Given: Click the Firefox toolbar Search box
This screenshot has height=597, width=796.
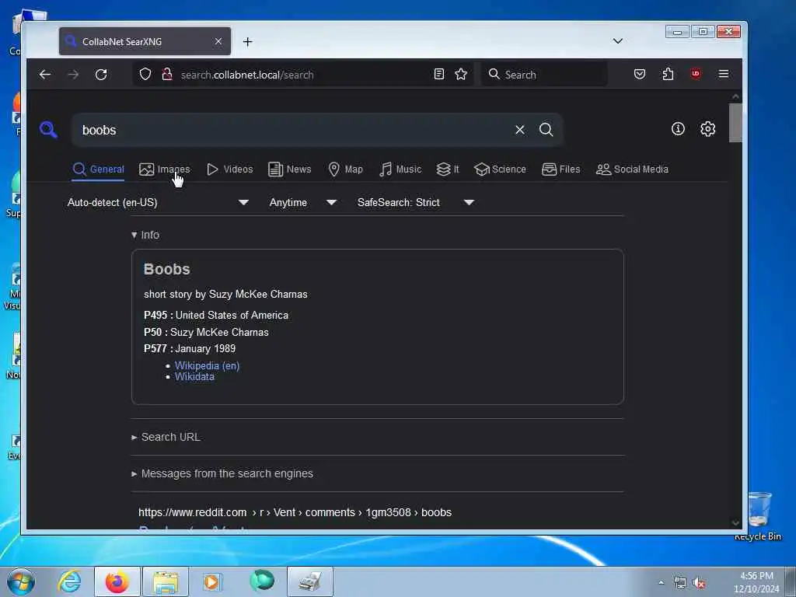Looking at the screenshot, I should click(x=546, y=75).
